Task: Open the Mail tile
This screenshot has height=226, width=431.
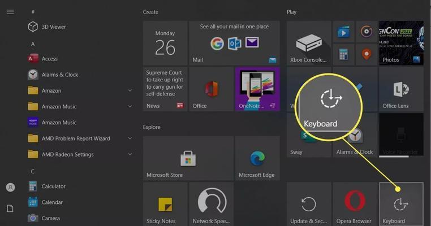Action: (x=234, y=43)
